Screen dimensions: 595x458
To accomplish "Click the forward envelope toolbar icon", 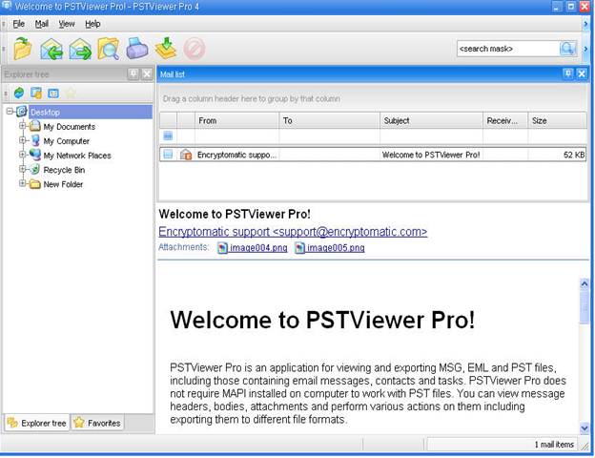I will 80,50.
